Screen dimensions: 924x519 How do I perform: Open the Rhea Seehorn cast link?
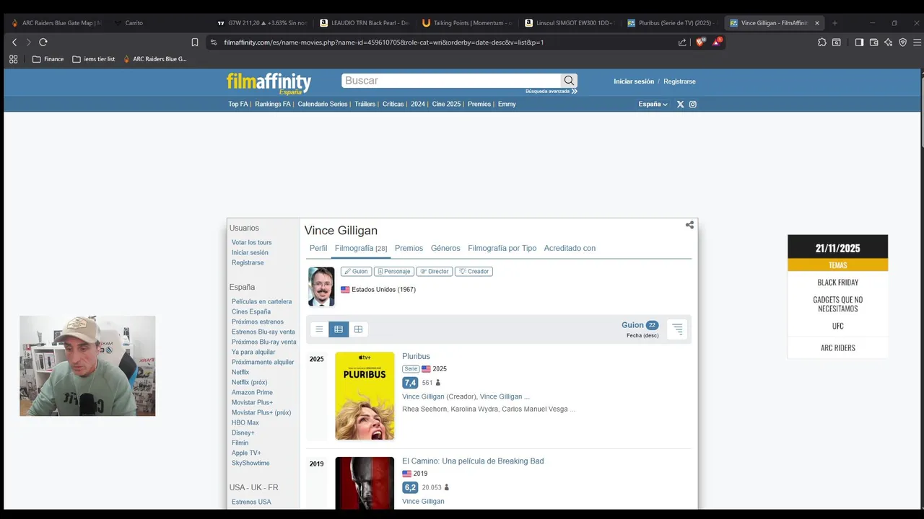pos(424,409)
